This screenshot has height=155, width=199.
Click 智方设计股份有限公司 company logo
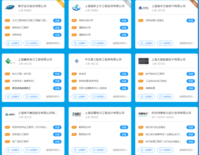coord(10,8)
